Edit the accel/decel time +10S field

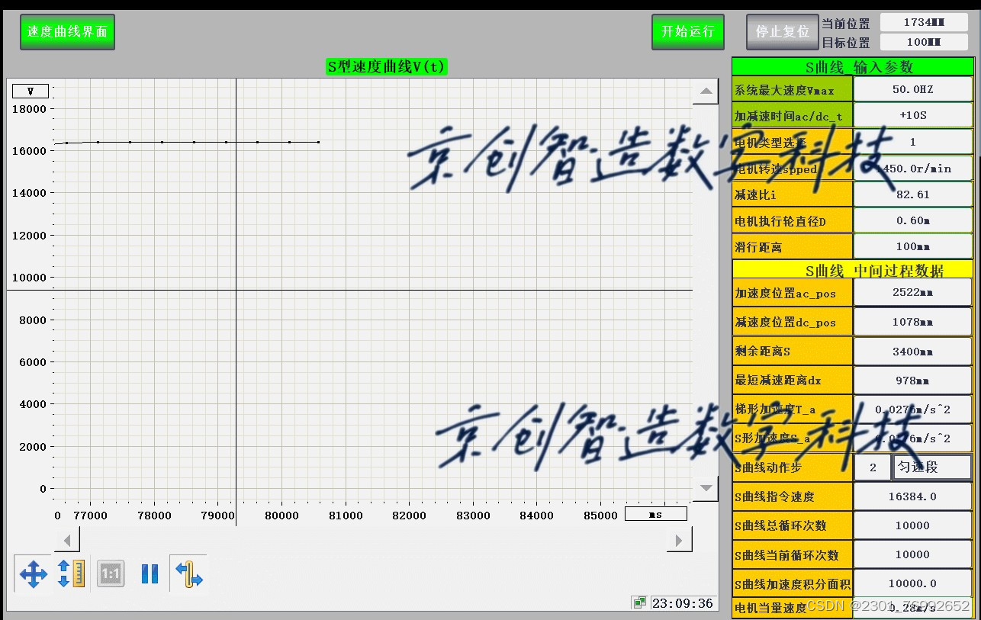tap(913, 115)
